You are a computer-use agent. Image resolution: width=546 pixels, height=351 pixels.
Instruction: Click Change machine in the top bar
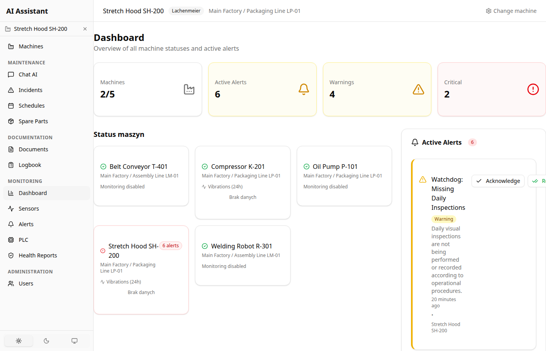tap(514, 11)
